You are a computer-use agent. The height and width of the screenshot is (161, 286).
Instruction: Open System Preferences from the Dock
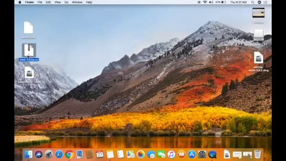[202, 154]
